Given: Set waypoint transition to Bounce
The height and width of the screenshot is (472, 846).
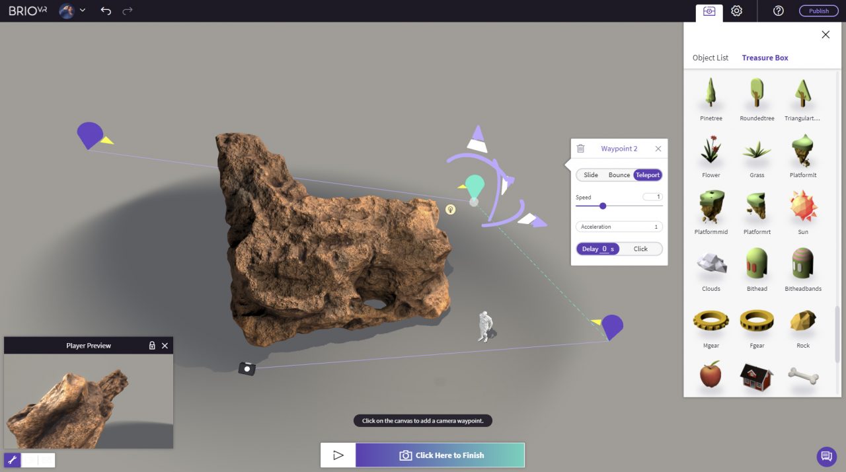Looking at the screenshot, I should click(619, 175).
